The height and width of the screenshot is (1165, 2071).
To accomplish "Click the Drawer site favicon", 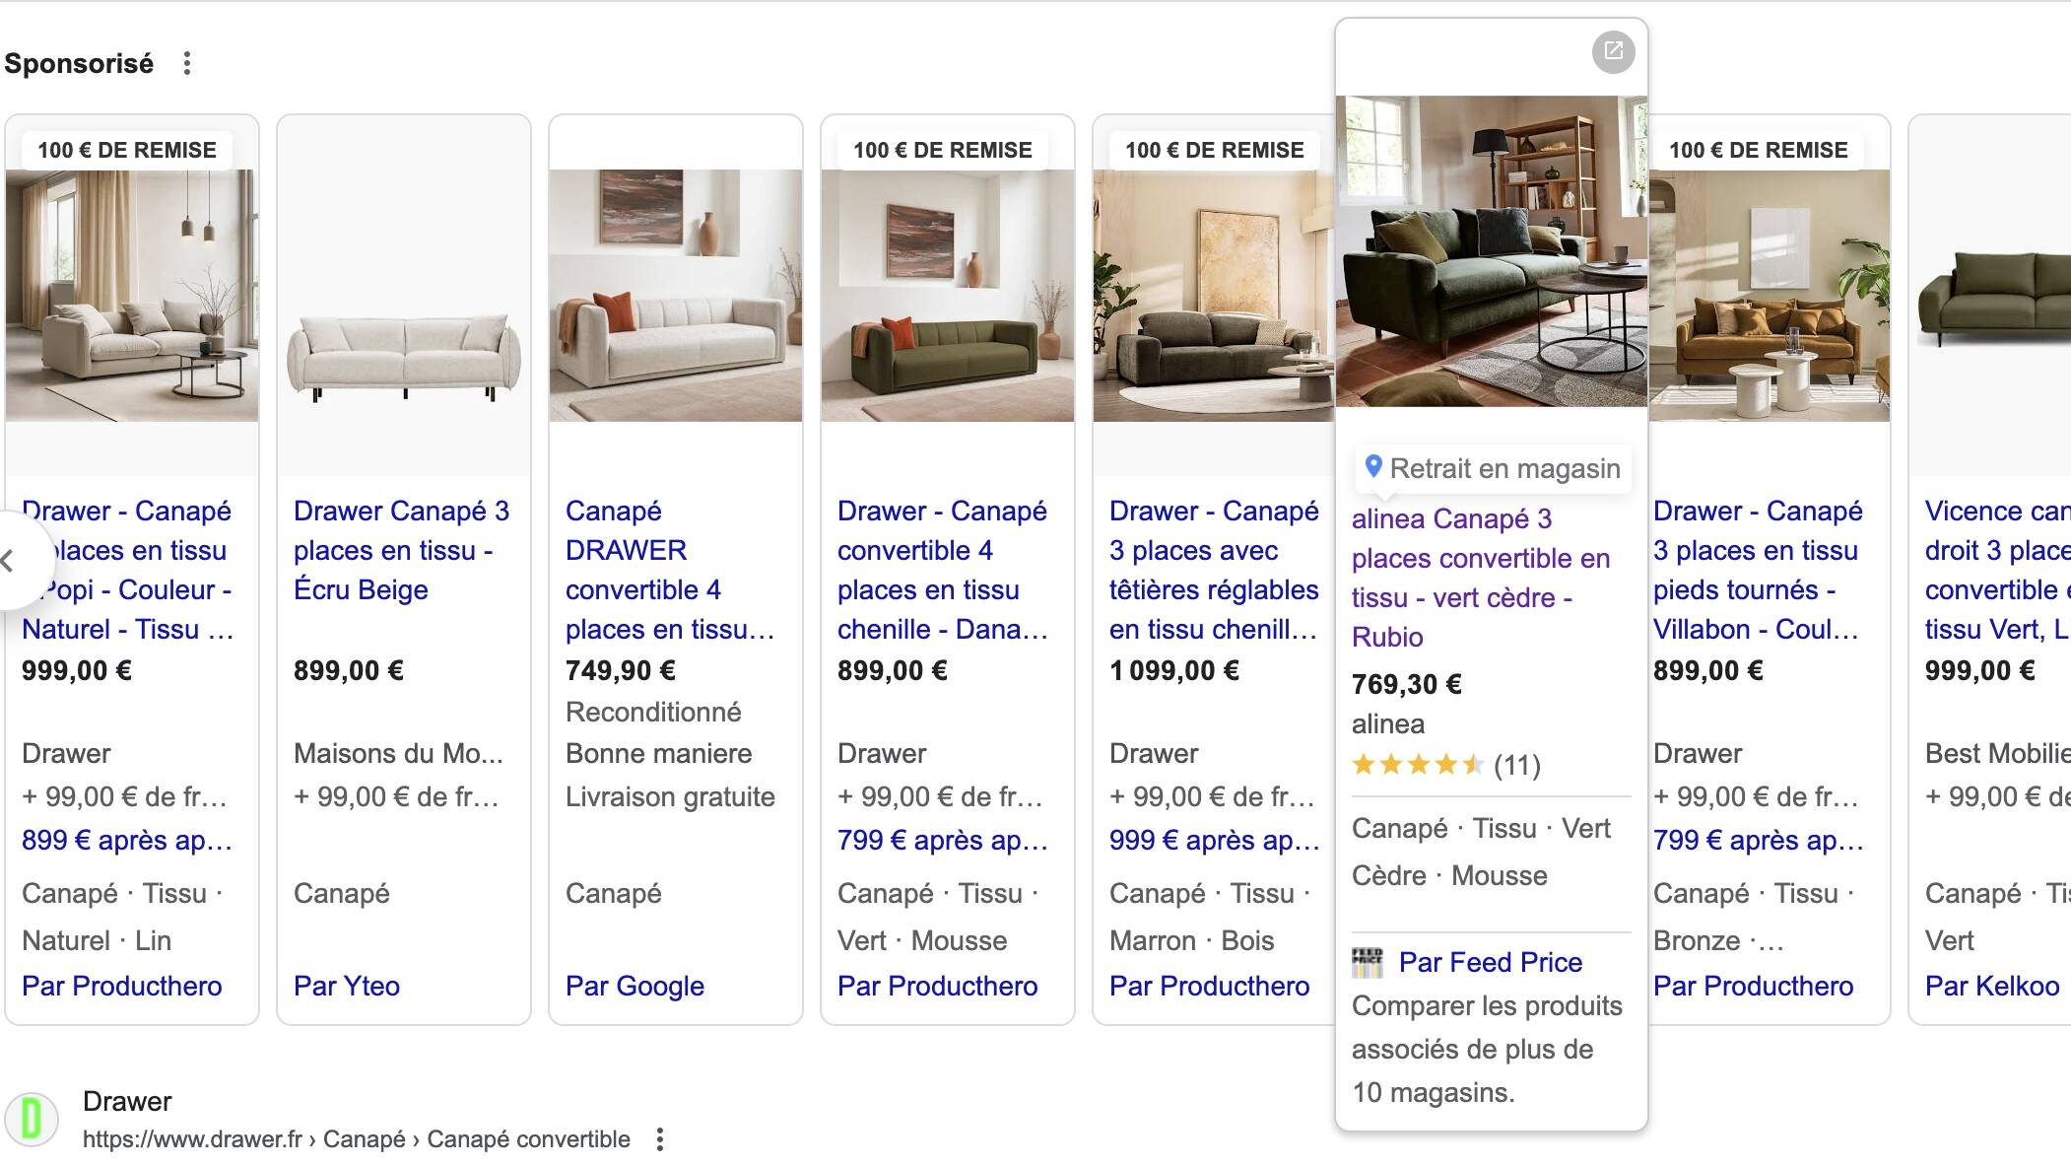I will 32,1120.
